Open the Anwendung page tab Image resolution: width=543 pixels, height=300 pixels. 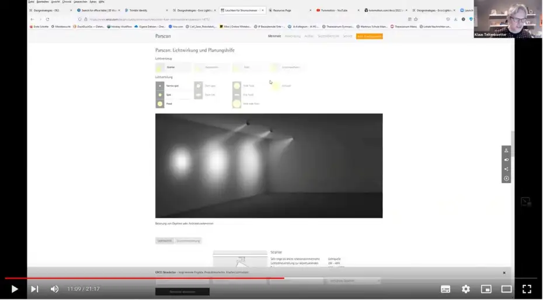[x=293, y=36]
